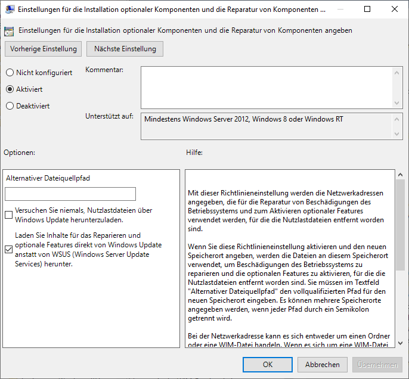The height and width of the screenshot is (379, 409).
Task: Set the policy to Deaktiviert
Action: tap(10, 106)
